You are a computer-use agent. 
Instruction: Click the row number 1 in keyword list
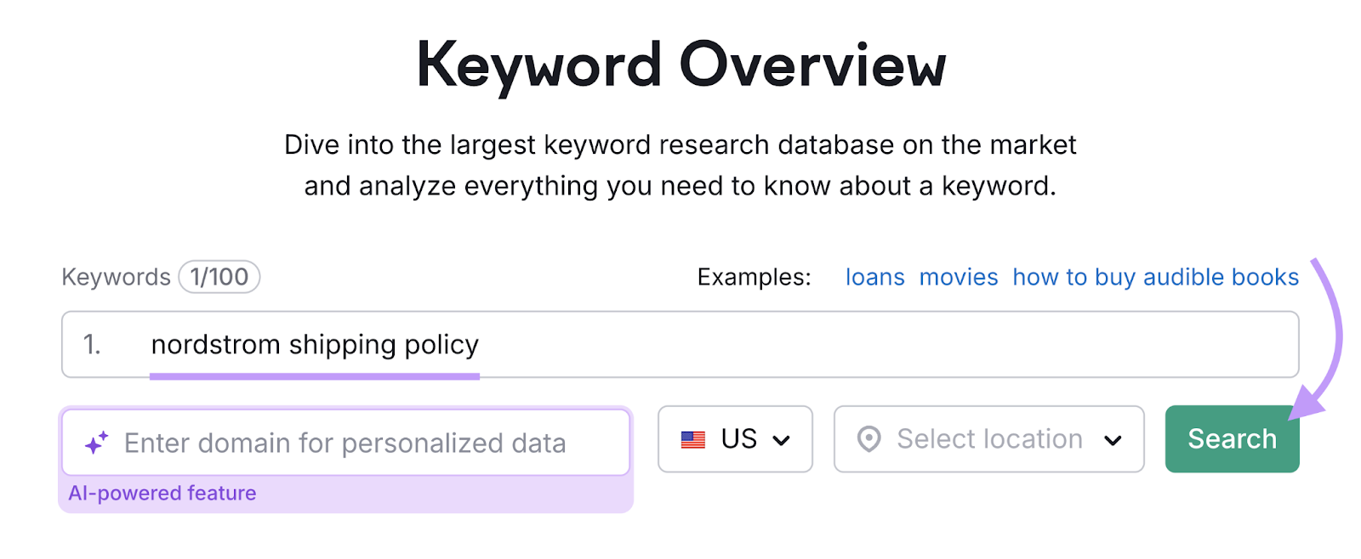pos(94,344)
